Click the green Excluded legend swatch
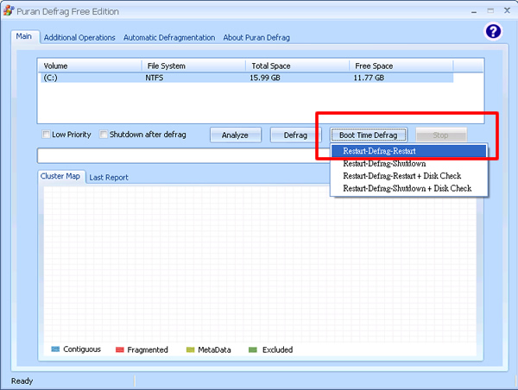Image resolution: width=518 pixels, height=390 pixels. pyautogui.click(x=253, y=349)
